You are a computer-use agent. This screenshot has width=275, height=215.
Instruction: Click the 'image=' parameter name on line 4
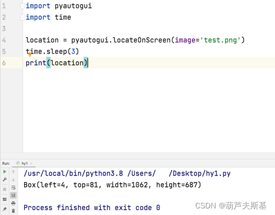(187, 40)
